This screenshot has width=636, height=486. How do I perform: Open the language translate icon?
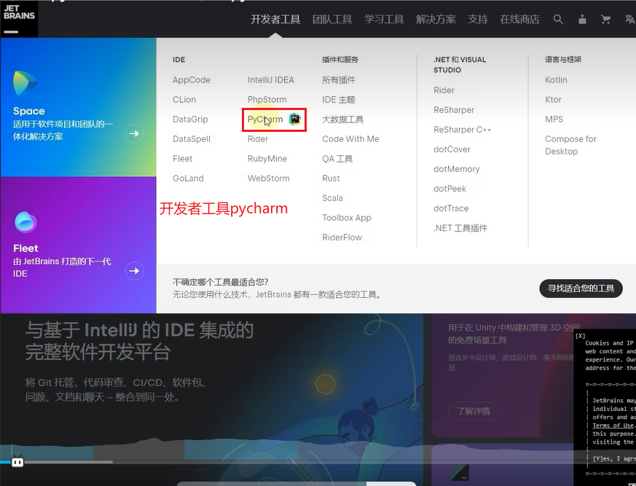coord(630,19)
